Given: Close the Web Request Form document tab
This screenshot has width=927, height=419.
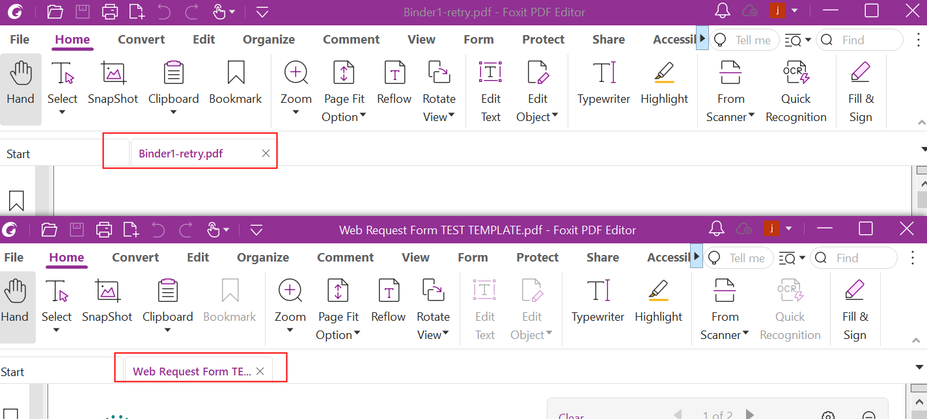Looking at the screenshot, I should 260,372.
